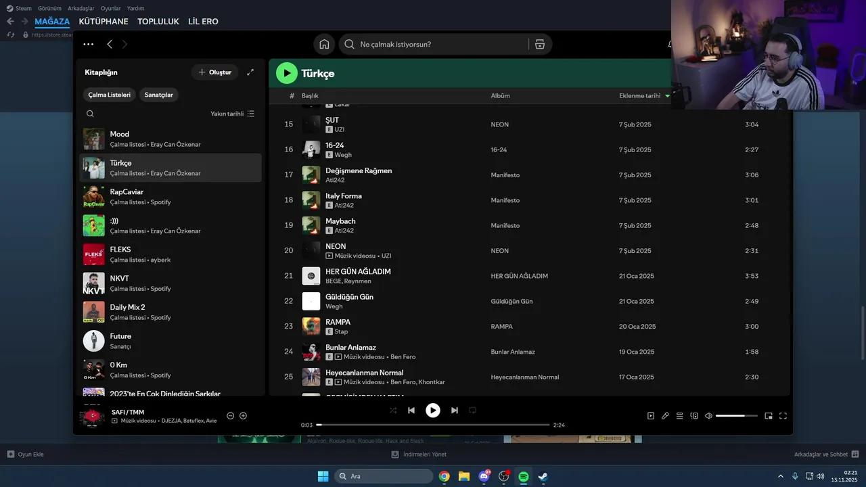Toggle shuffle mode
Image resolution: width=866 pixels, height=487 pixels.
(x=393, y=410)
